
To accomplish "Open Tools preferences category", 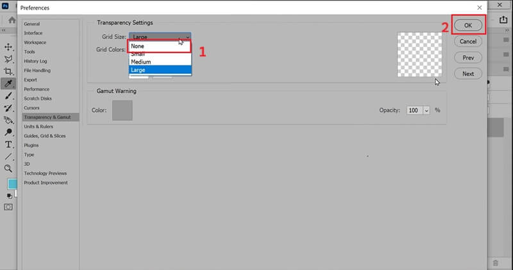I will (29, 52).
